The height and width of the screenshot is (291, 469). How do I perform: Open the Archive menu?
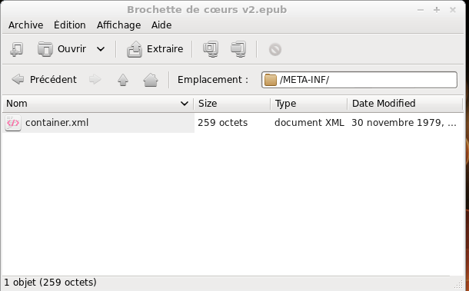coord(25,25)
